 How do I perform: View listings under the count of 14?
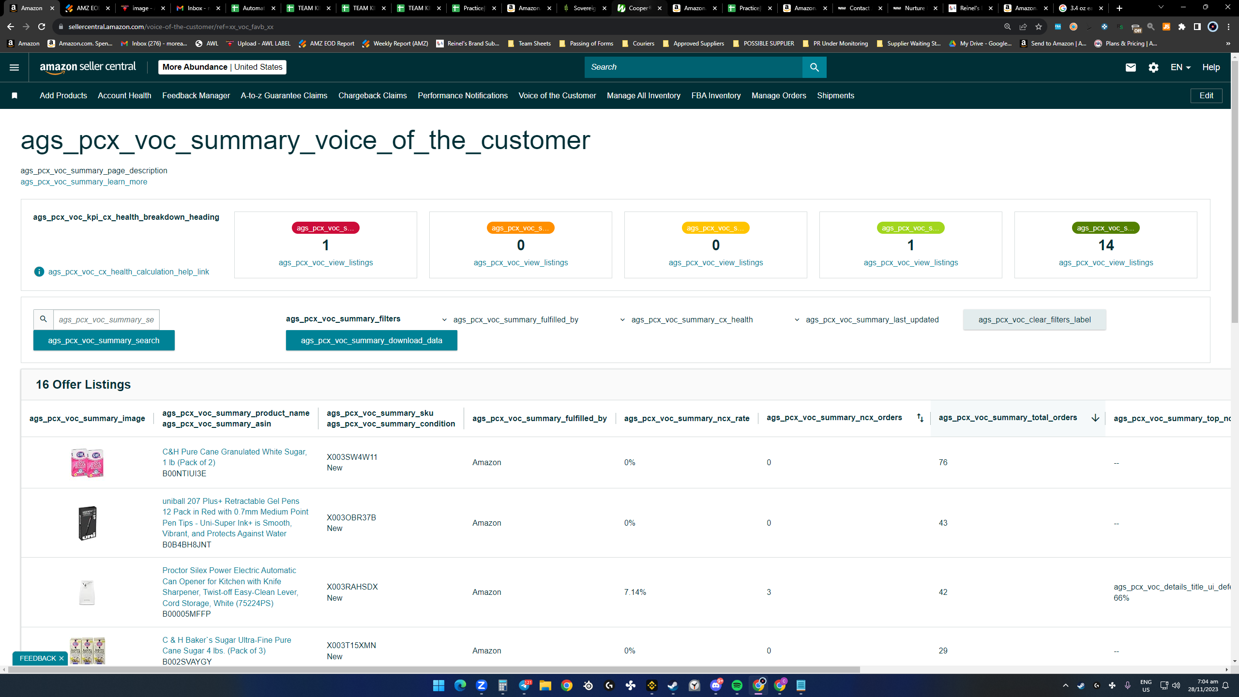click(1105, 262)
